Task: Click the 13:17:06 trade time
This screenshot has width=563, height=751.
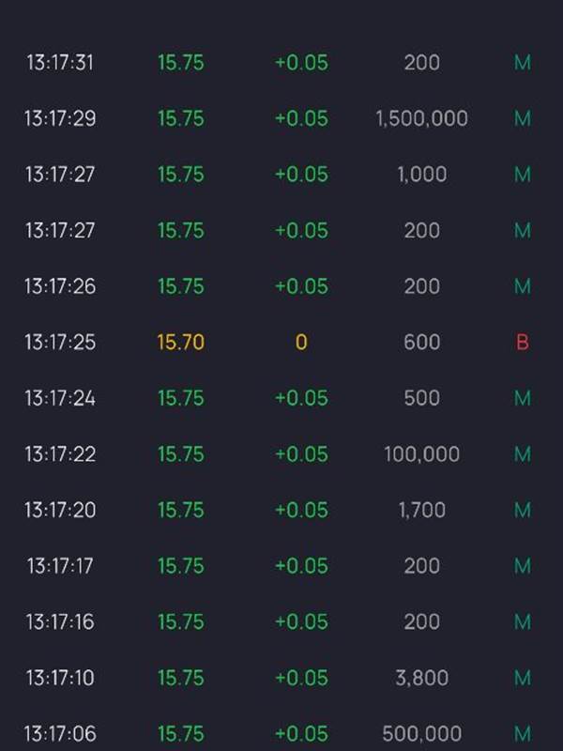Action: click(60, 733)
